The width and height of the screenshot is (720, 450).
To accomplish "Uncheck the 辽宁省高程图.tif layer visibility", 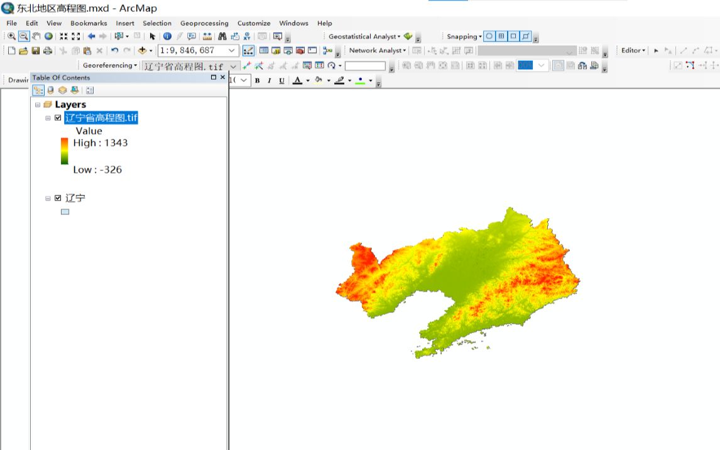I will click(x=58, y=118).
